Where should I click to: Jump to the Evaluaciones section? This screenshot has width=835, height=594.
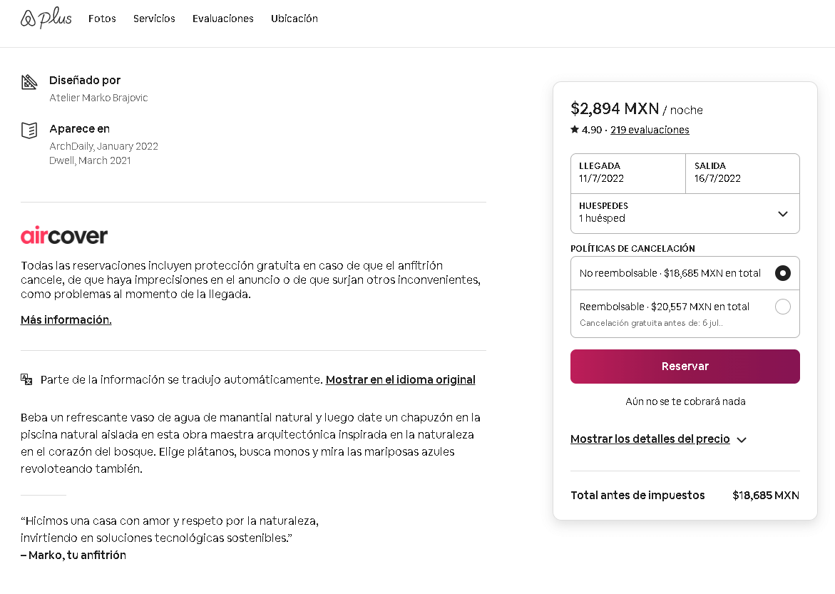tap(222, 19)
